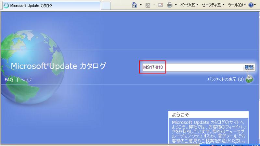Click the Home icon in IE toolbar
Screen dimensions: 260x146
pos(135,5)
